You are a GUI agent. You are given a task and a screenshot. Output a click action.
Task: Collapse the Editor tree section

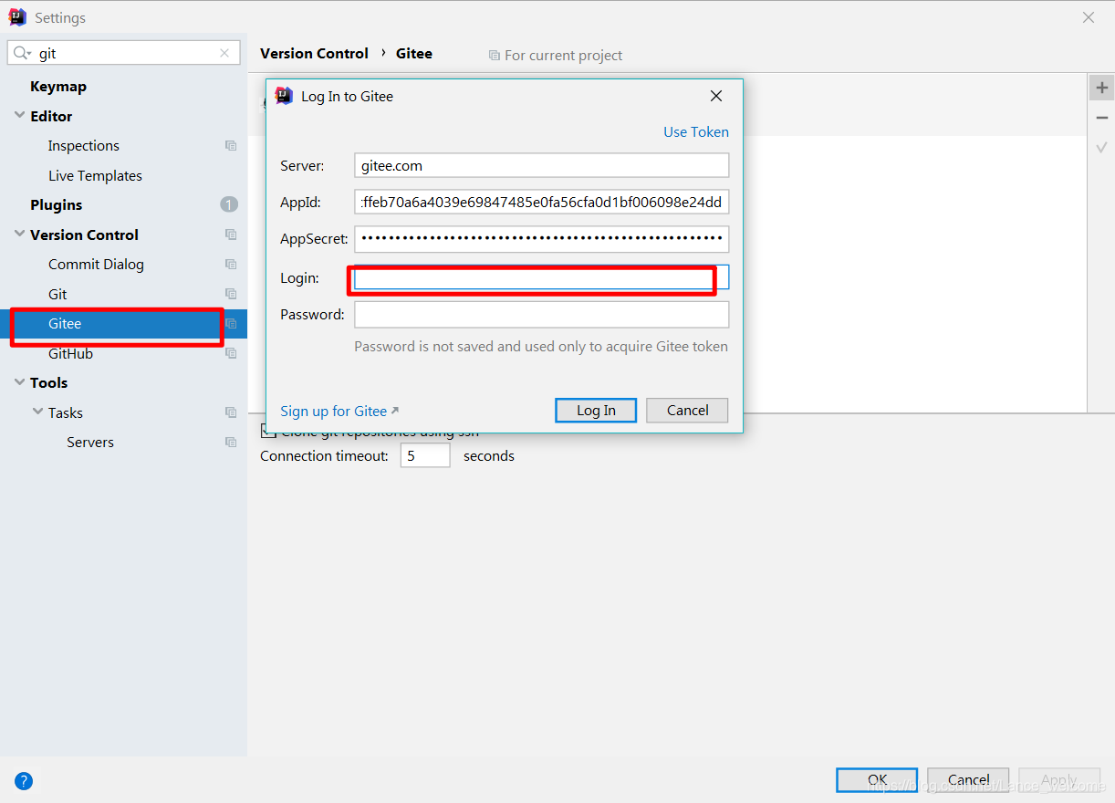pos(20,116)
